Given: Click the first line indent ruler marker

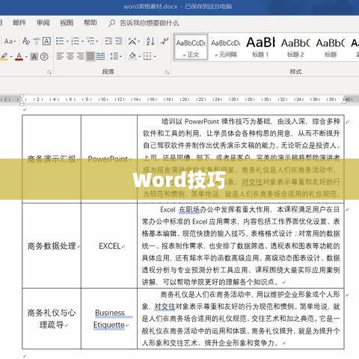Looking at the screenshot, I should [22, 96].
